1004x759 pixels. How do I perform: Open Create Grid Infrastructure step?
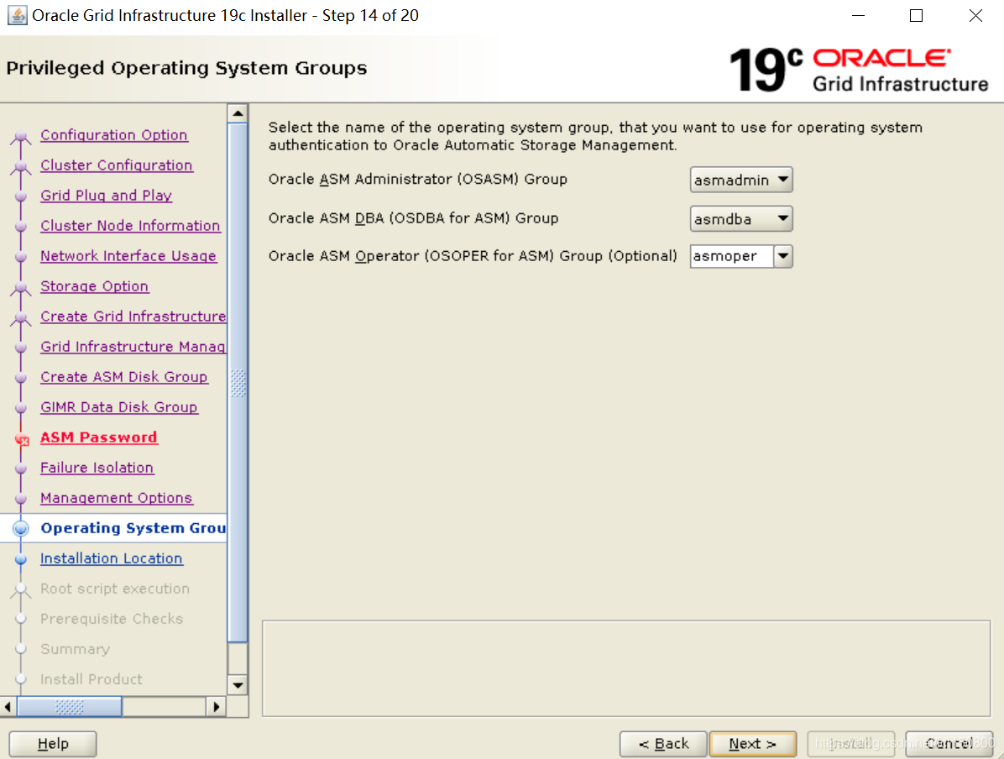click(133, 317)
